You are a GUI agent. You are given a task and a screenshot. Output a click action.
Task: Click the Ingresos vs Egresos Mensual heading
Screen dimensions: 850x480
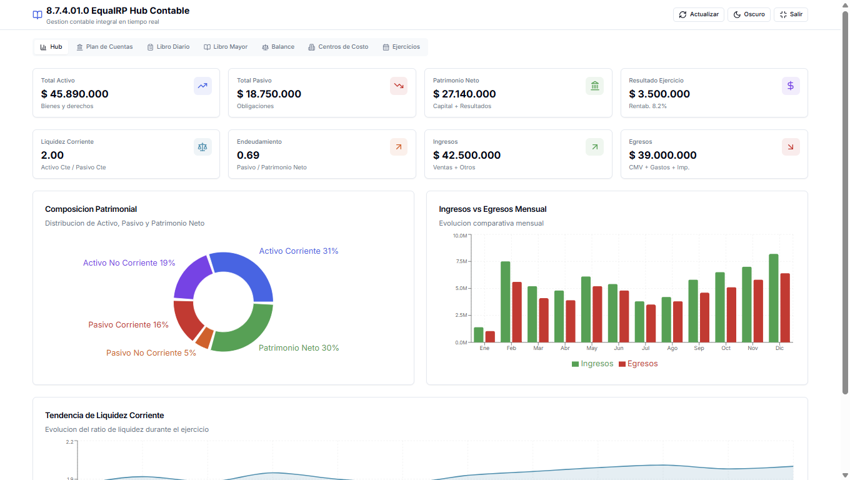pos(493,209)
